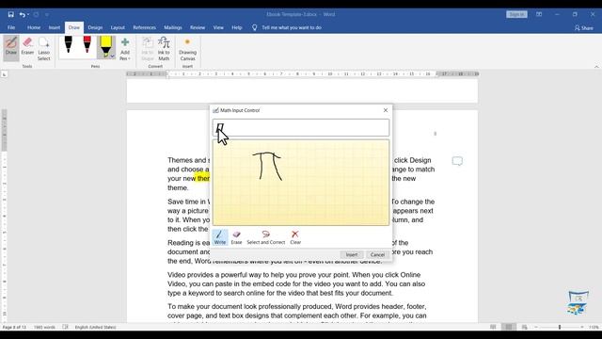This screenshot has width=602, height=339.
Task: Switch to the View tab
Action: 218,27
